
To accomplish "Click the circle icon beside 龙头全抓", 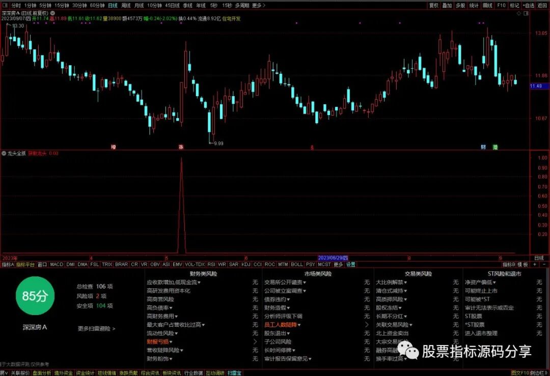I will click(4, 154).
